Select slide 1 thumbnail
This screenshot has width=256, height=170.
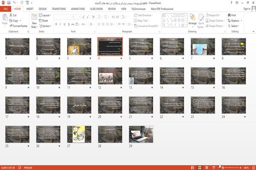(x=17, y=46)
